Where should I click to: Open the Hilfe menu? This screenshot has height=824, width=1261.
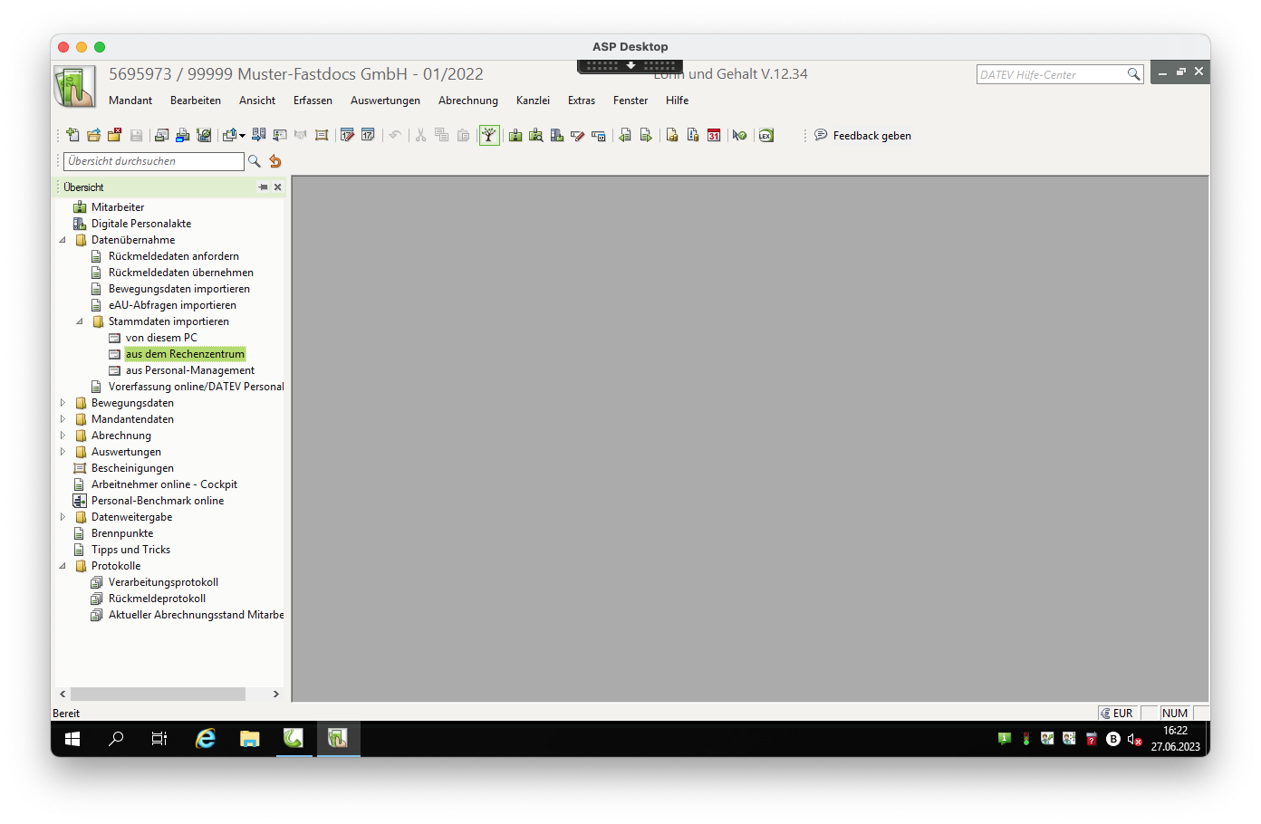[678, 101]
